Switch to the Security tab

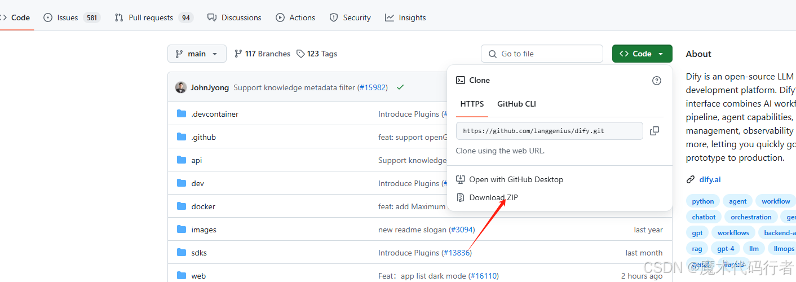click(x=350, y=17)
